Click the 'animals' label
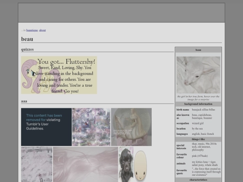Image resolution: width=243 pixels, height=182 pixels. pos(181,164)
